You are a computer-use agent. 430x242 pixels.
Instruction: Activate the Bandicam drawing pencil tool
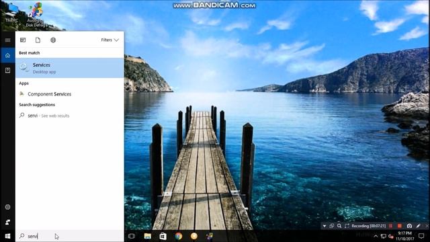click(x=418, y=226)
